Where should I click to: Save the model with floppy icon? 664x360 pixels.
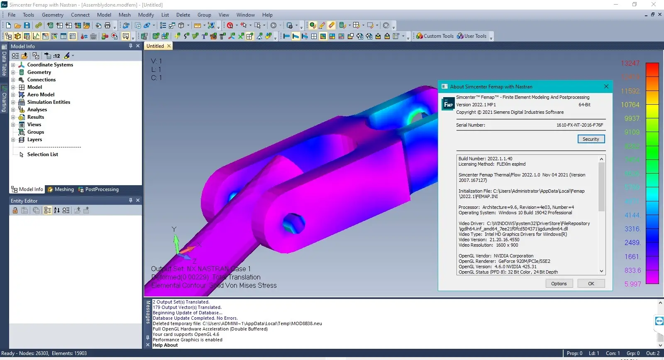coord(27,25)
